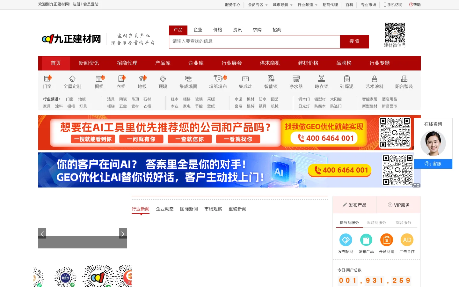Expand the 会员专区 dropdown
The image size is (459, 287).
click(258, 5)
